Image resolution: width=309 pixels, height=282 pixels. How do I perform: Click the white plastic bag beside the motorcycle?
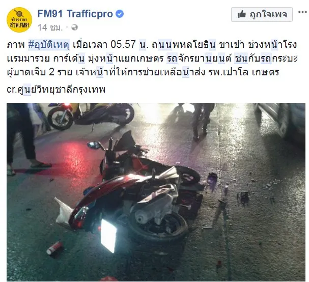[x=64, y=211]
